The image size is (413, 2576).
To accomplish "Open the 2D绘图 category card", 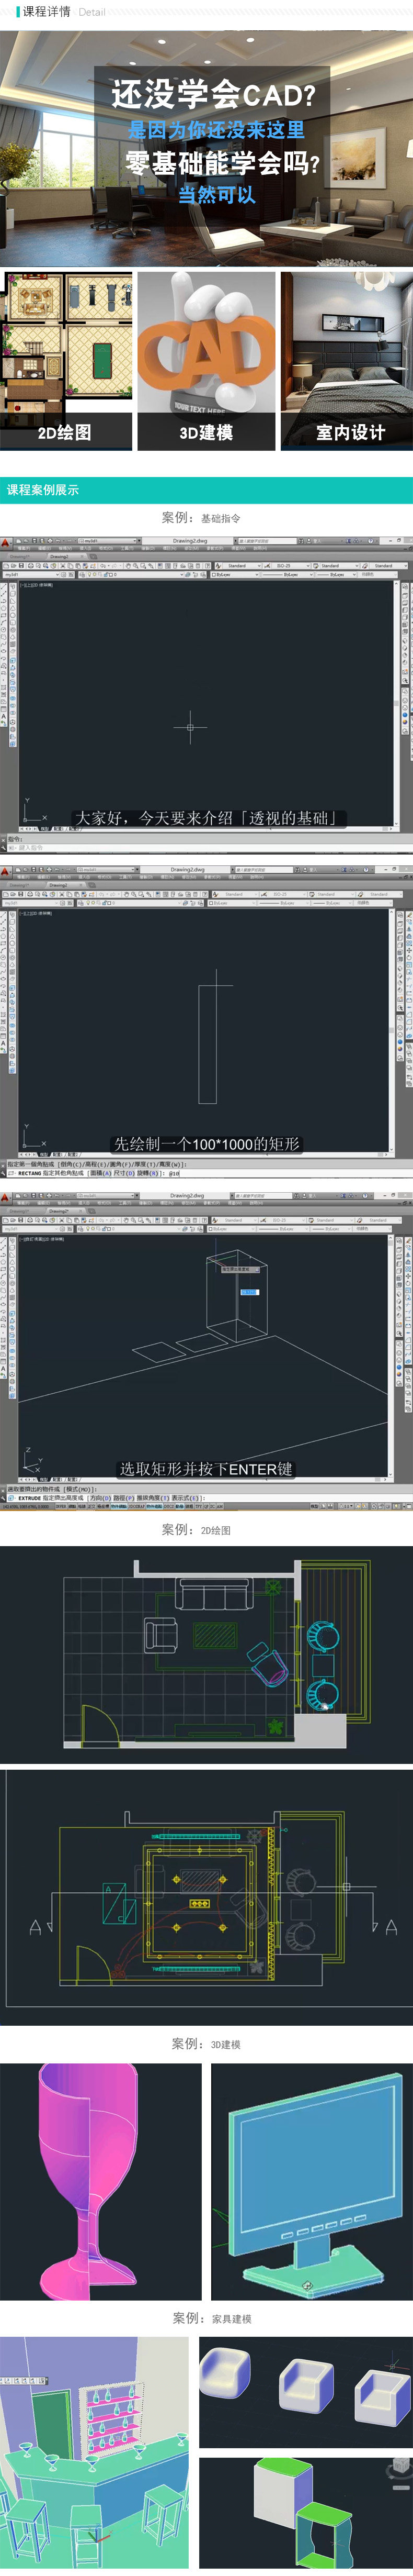I will [x=66, y=361].
